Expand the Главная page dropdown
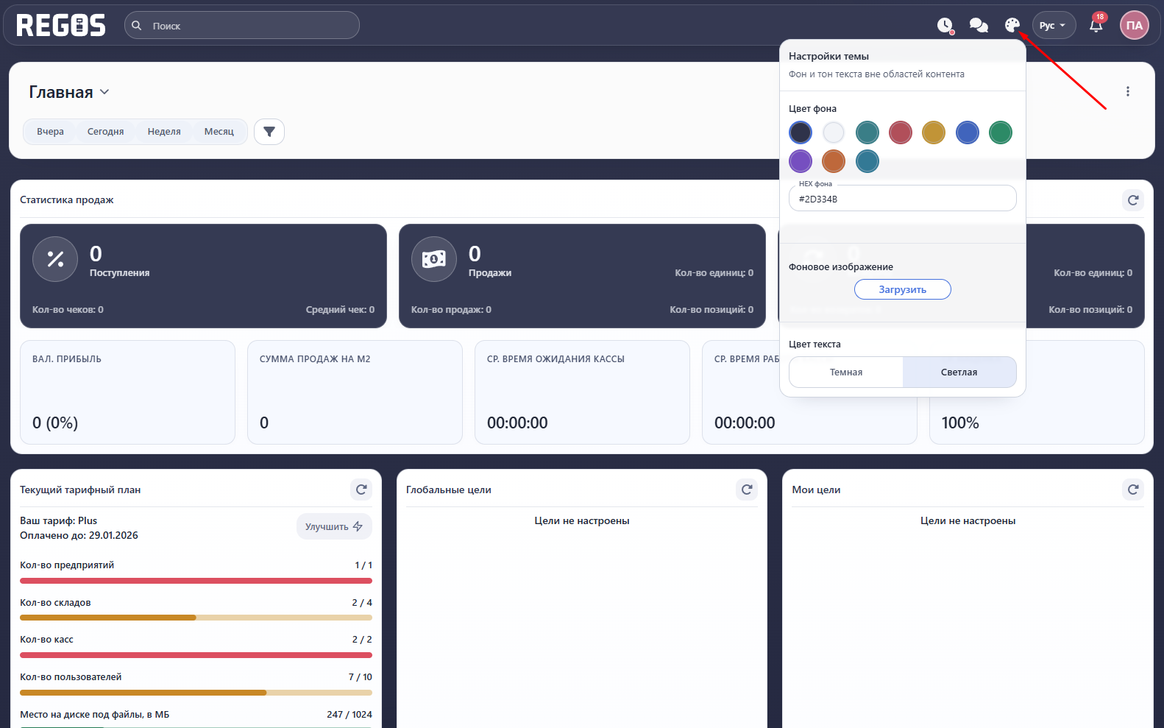Viewport: 1164px width, 728px height. 104,92
